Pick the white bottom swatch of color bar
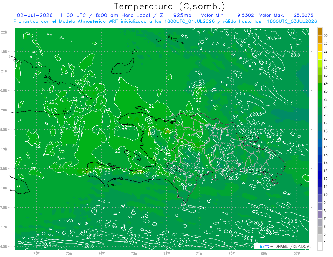This screenshot has height=257, width=333. (x=320, y=246)
